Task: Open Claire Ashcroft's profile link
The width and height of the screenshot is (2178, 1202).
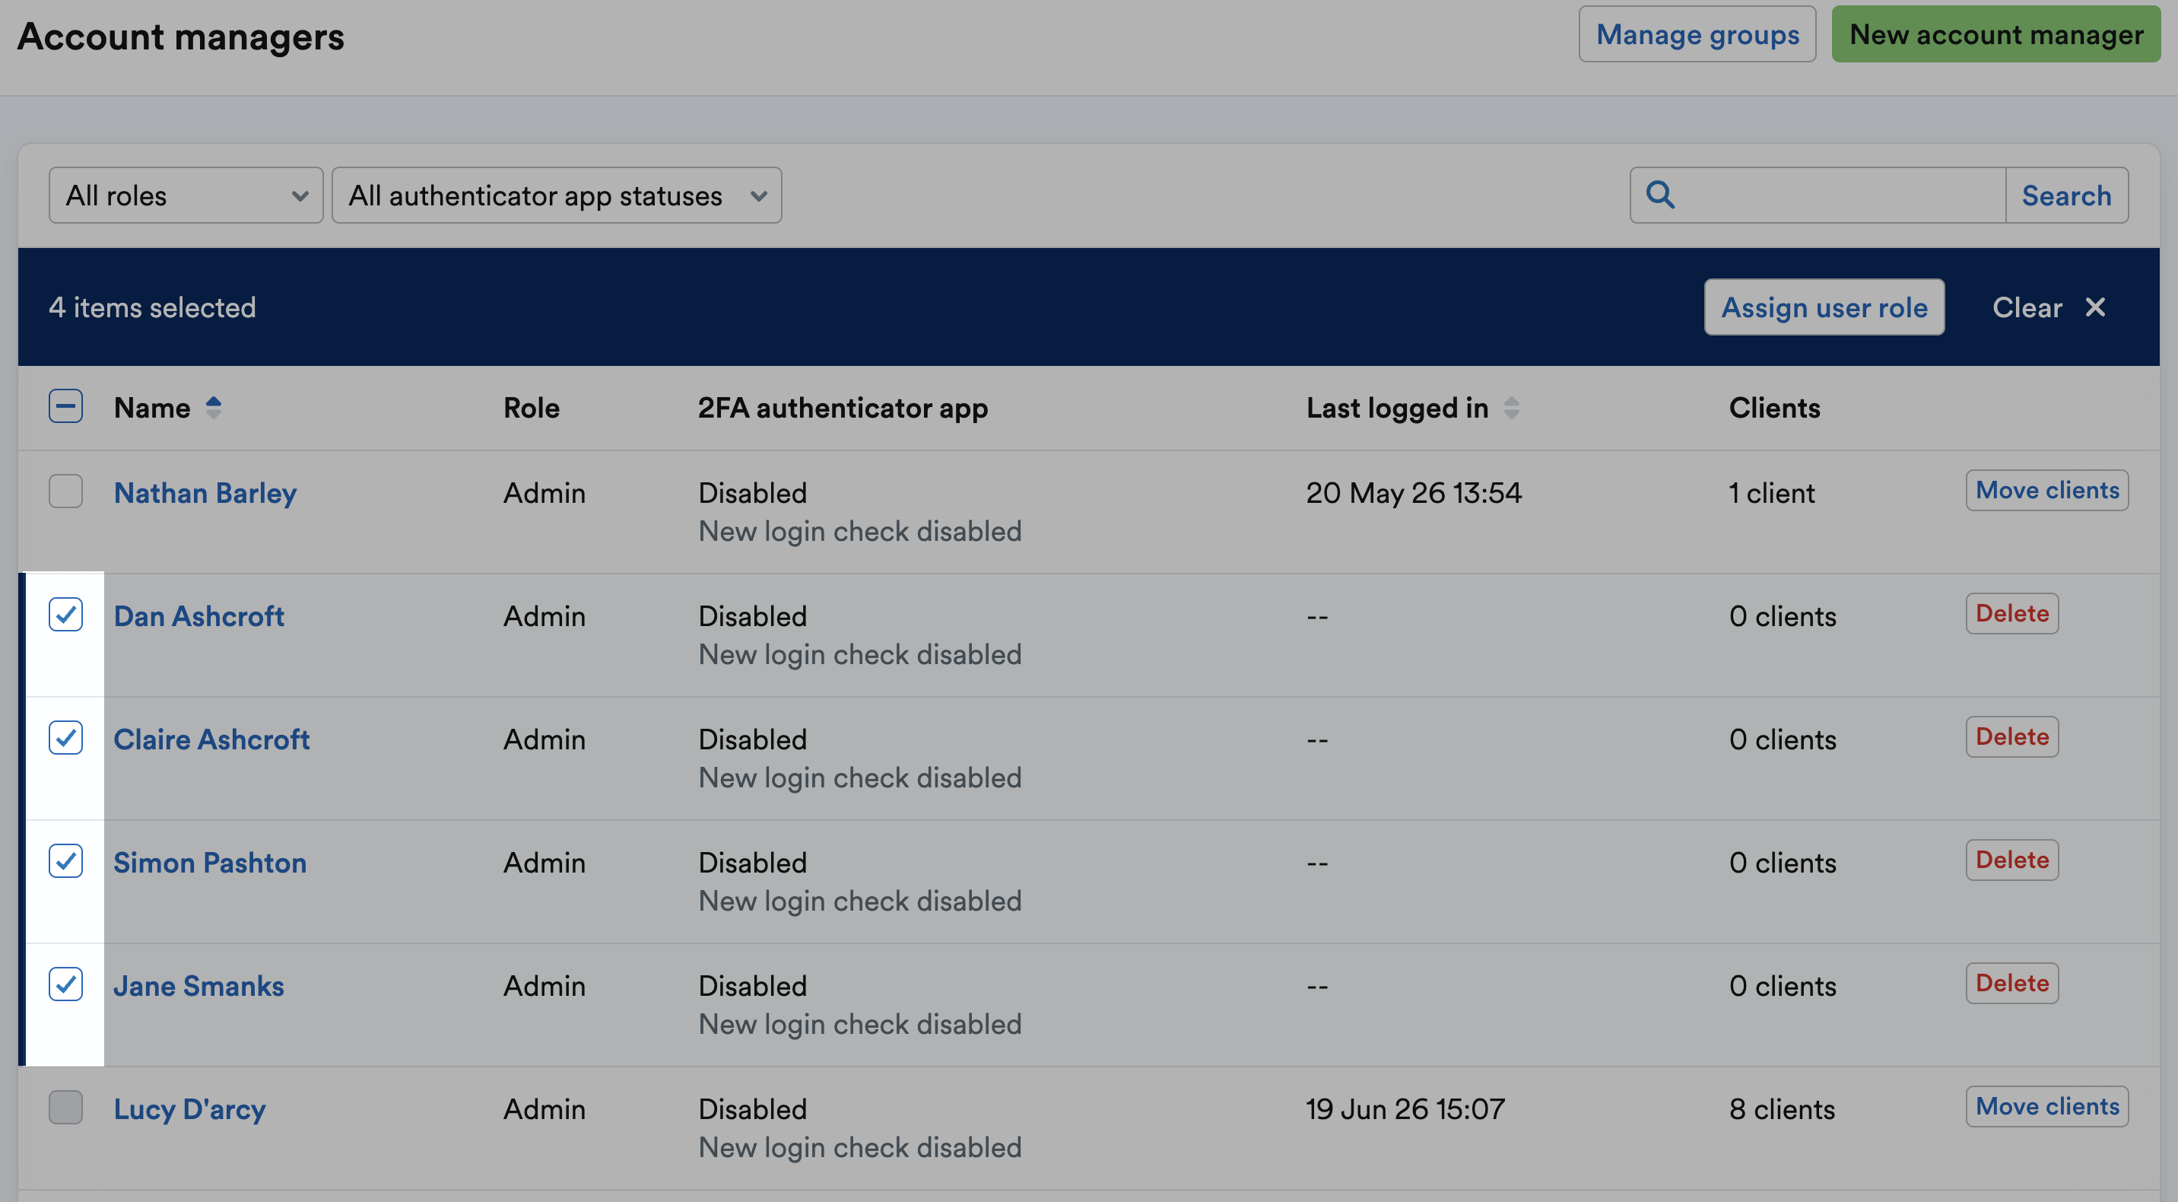Action: 211,739
